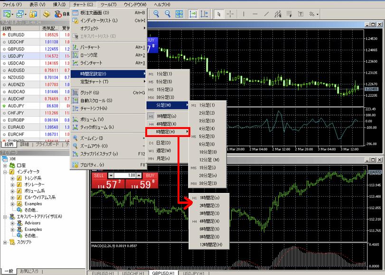Select the Fibonacci Retracement tool
The height and width of the screenshot is (275, 385).
tap(289, 14)
